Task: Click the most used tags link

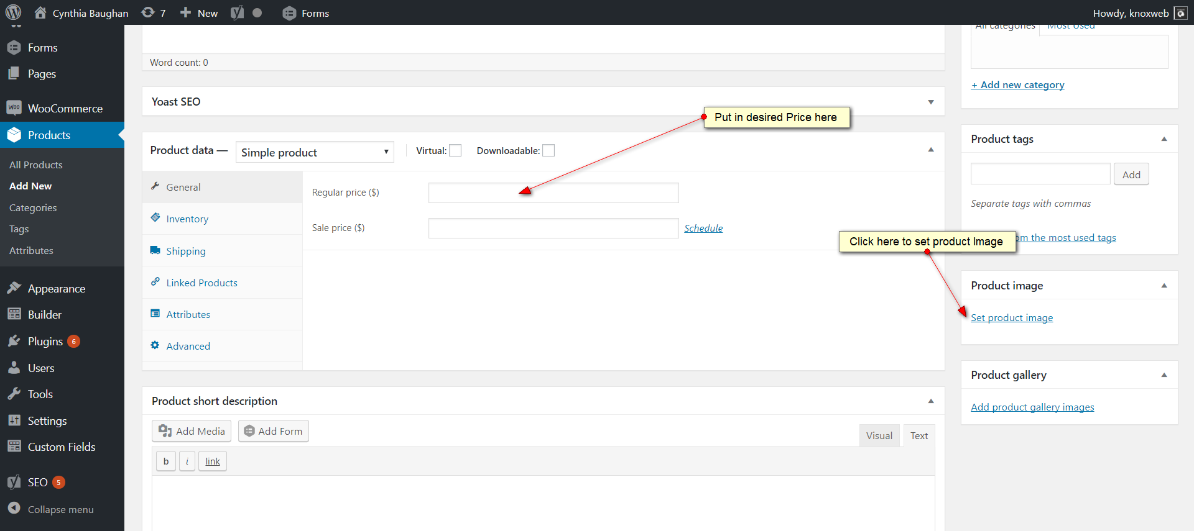Action: click(x=1066, y=238)
